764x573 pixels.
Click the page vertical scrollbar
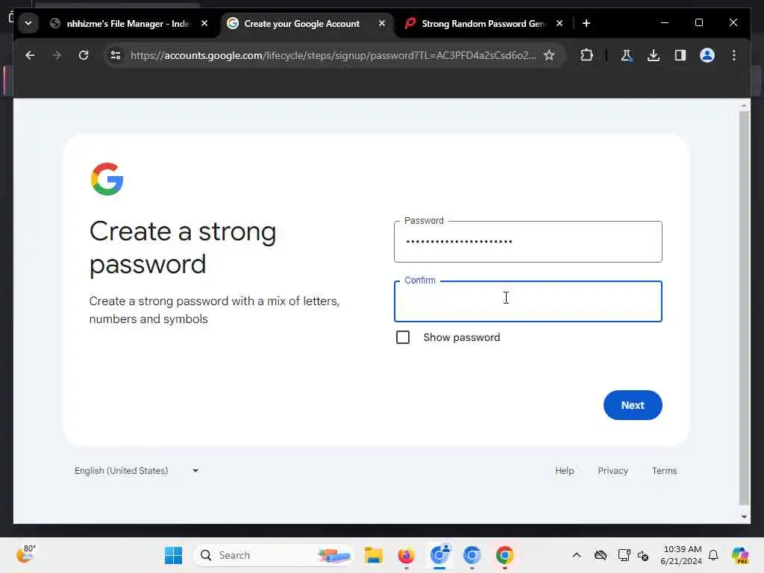744,308
